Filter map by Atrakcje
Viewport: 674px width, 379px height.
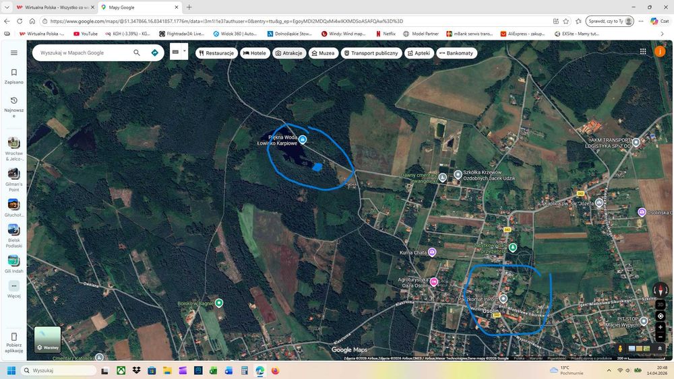[289, 53]
